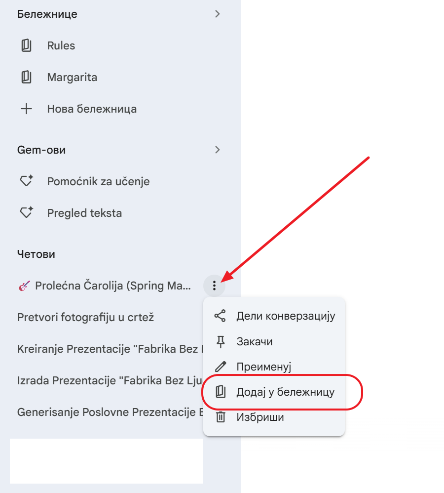Expand the Gem-ови section chevron
Viewport: 444px width, 493px height.
click(218, 150)
